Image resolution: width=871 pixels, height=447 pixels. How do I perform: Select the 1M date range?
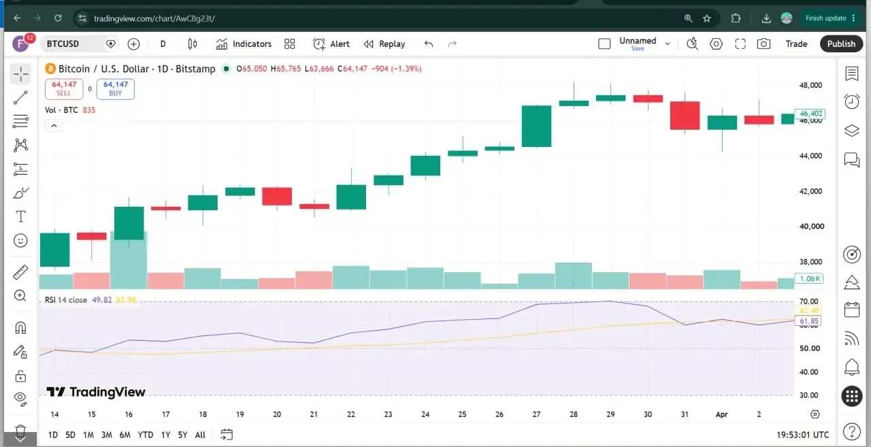(x=88, y=435)
